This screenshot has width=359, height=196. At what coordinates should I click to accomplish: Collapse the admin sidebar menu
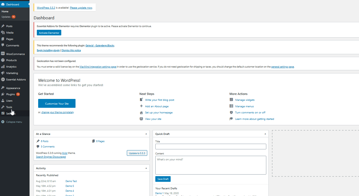click(x=12, y=122)
